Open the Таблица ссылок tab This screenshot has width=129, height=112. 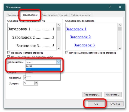(81, 15)
